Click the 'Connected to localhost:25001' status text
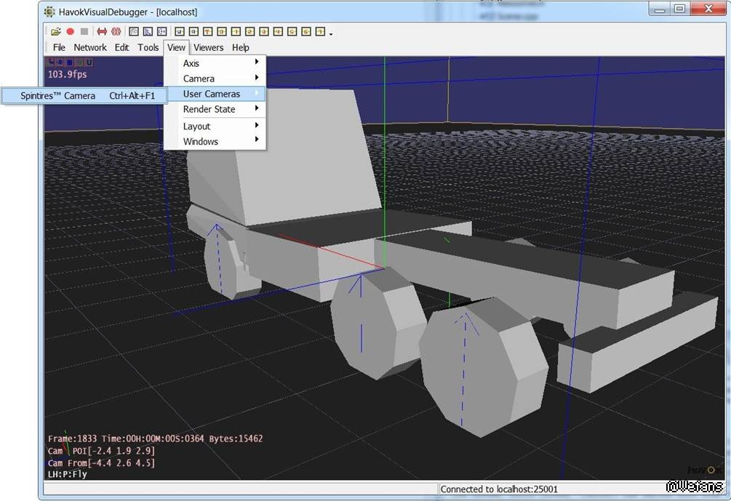The width and height of the screenshot is (731, 501). click(499, 489)
